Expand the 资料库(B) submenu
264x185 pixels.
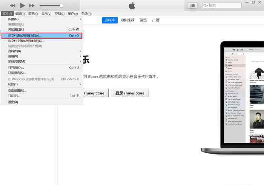(x=42, y=51)
